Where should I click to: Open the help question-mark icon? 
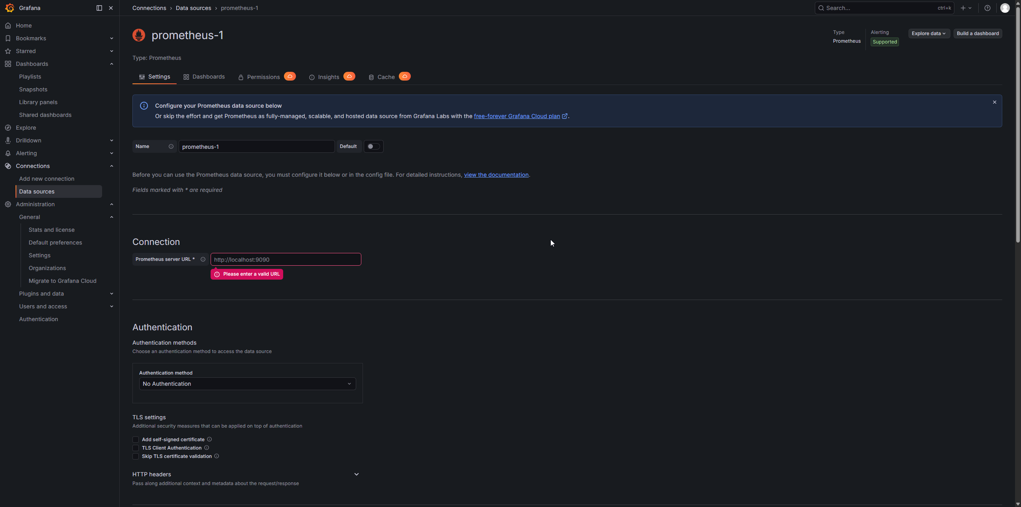click(x=987, y=8)
